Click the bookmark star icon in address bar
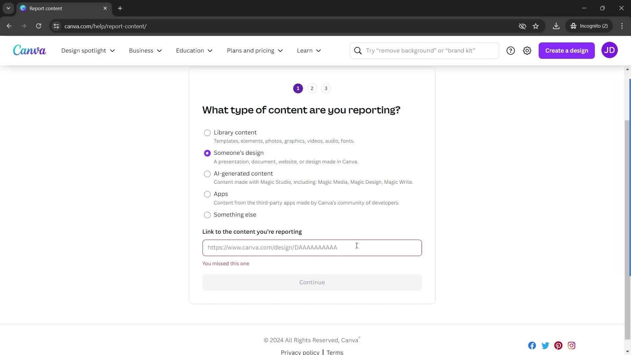The image size is (631, 355). click(x=536, y=26)
